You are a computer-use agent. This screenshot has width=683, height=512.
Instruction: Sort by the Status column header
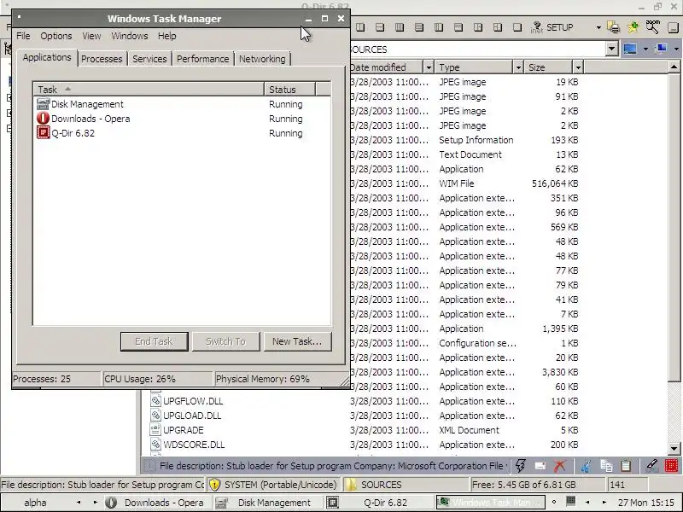(289, 90)
